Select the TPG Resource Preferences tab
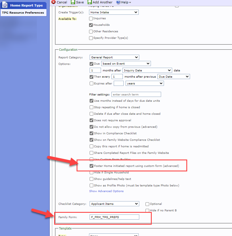The height and width of the screenshot is (236, 232). point(23,13)
